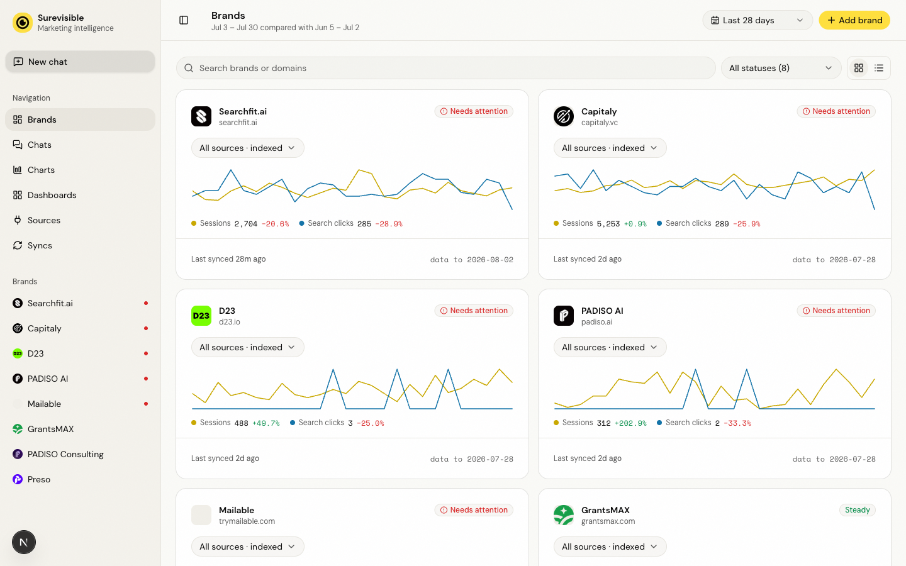Click the Searchfit.ai card logo

coord(201,116)
